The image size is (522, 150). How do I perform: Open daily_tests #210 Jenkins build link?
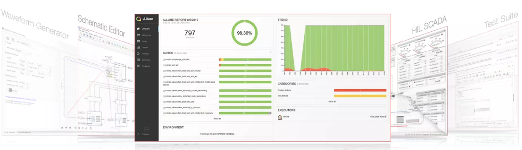377,117
